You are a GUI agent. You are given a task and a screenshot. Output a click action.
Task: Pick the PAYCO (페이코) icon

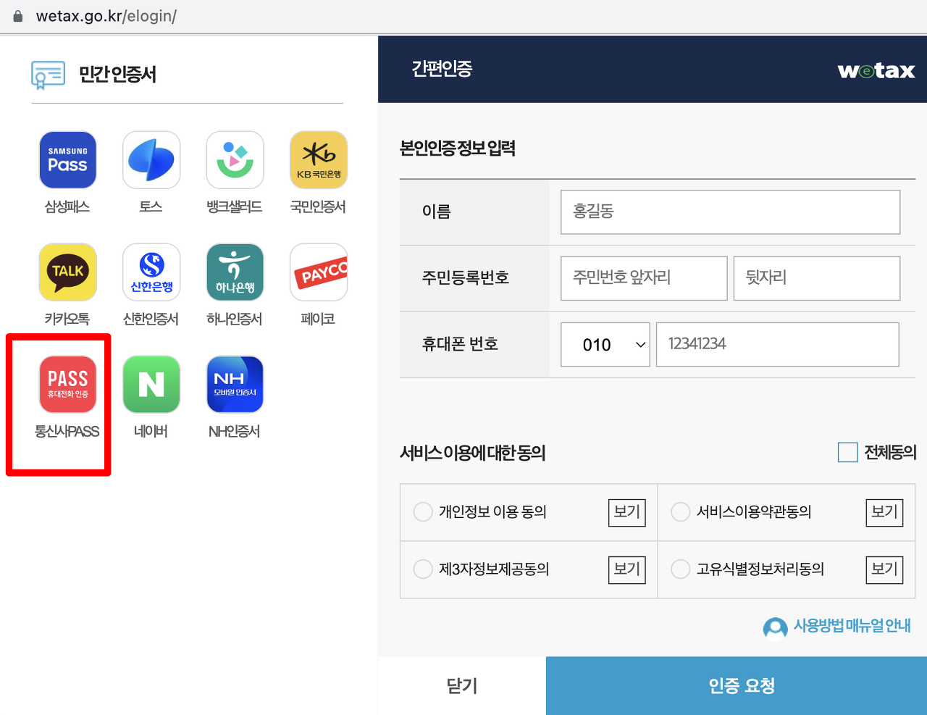click(x=319, y=272)
